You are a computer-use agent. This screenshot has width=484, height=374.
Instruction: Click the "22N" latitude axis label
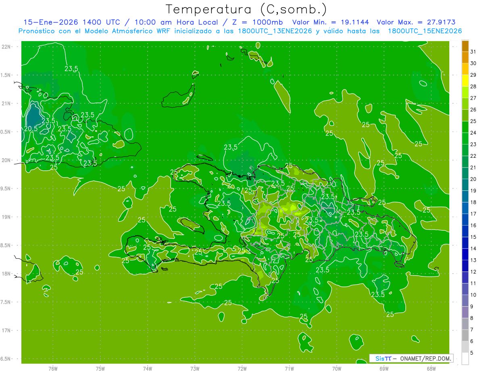pyautogui.click(x=6, y=47)
